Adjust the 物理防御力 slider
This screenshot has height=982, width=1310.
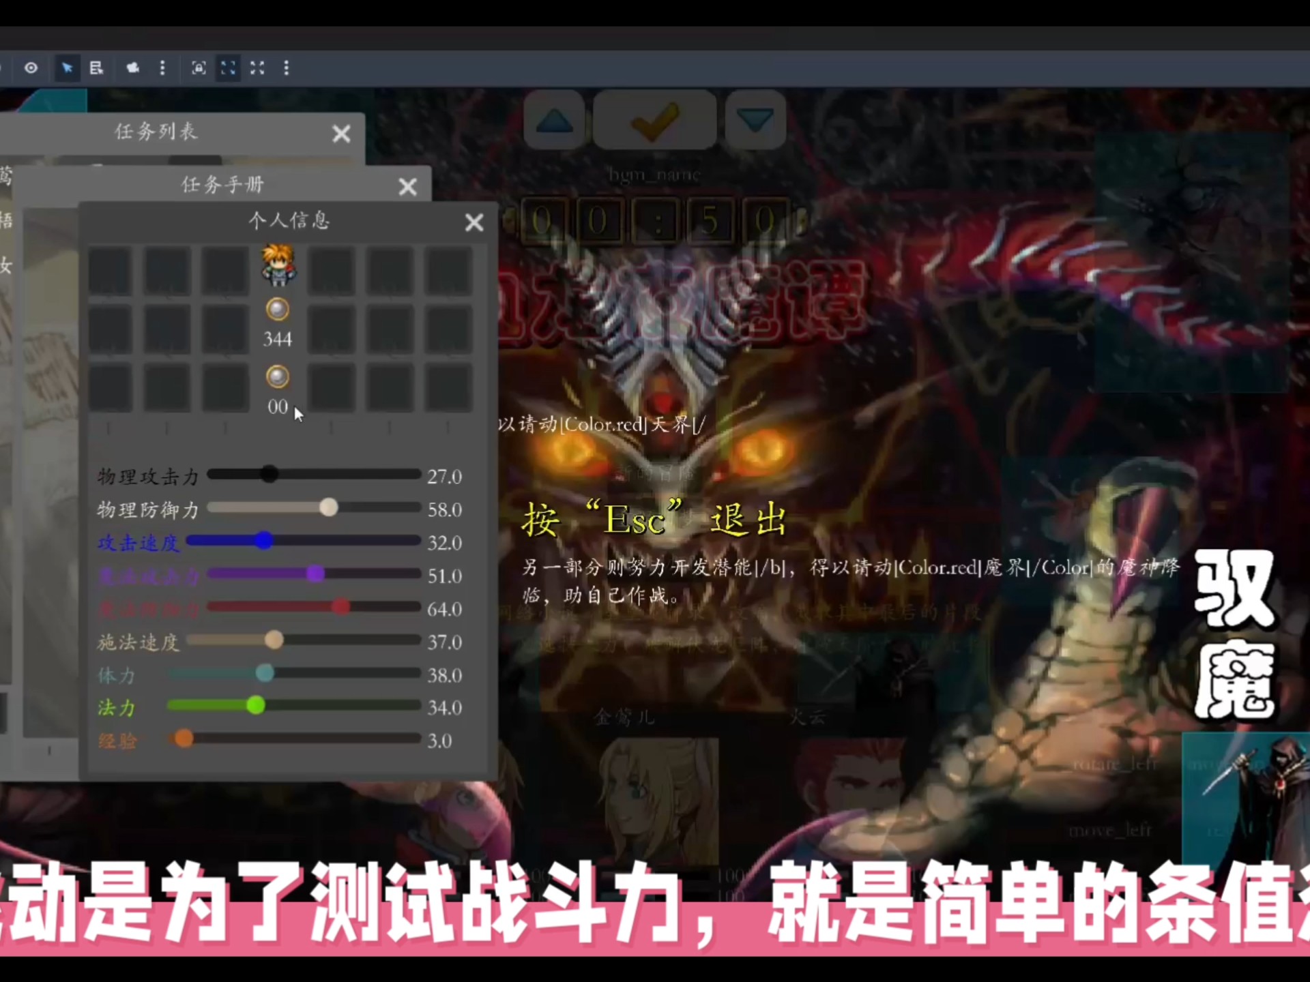coord(314,507)
